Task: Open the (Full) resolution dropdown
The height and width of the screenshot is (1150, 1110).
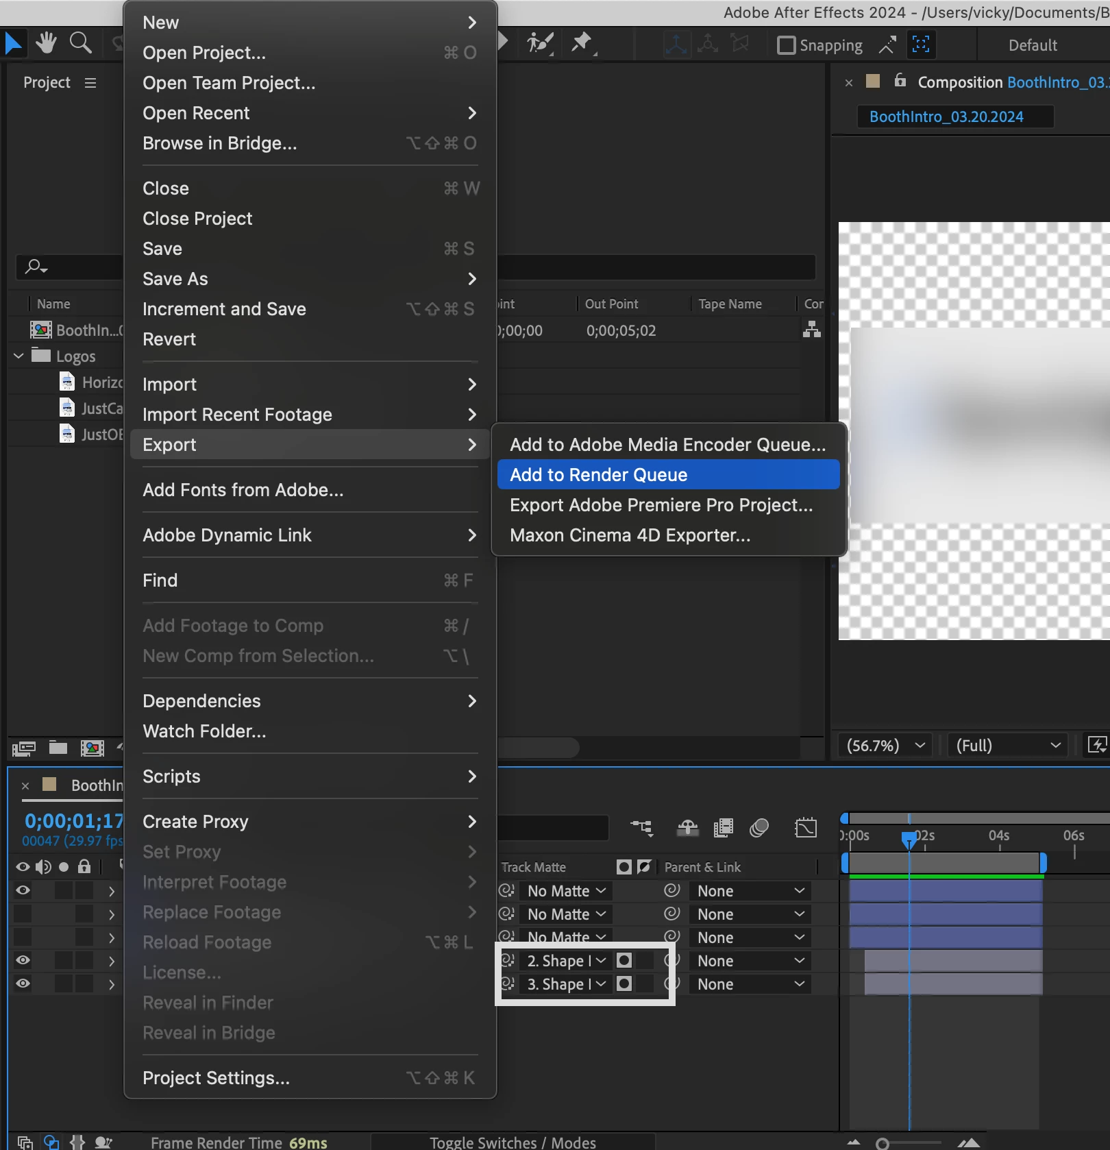Action: 1008,745
